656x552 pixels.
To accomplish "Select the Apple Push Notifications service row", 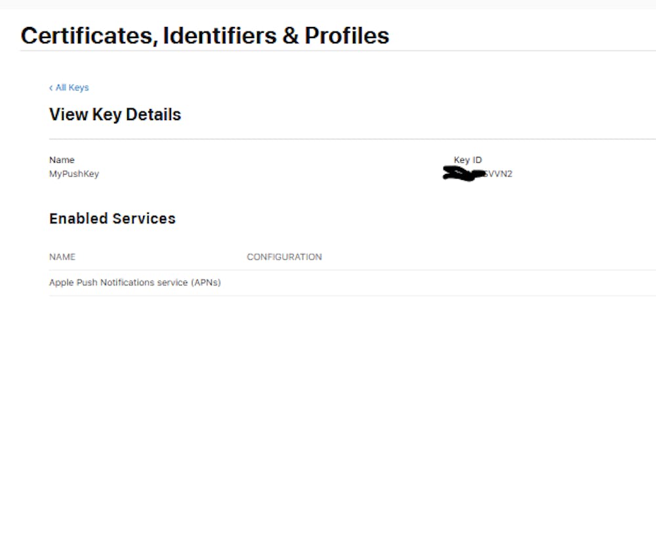I will pyautogui.click(x=134, y=283).
